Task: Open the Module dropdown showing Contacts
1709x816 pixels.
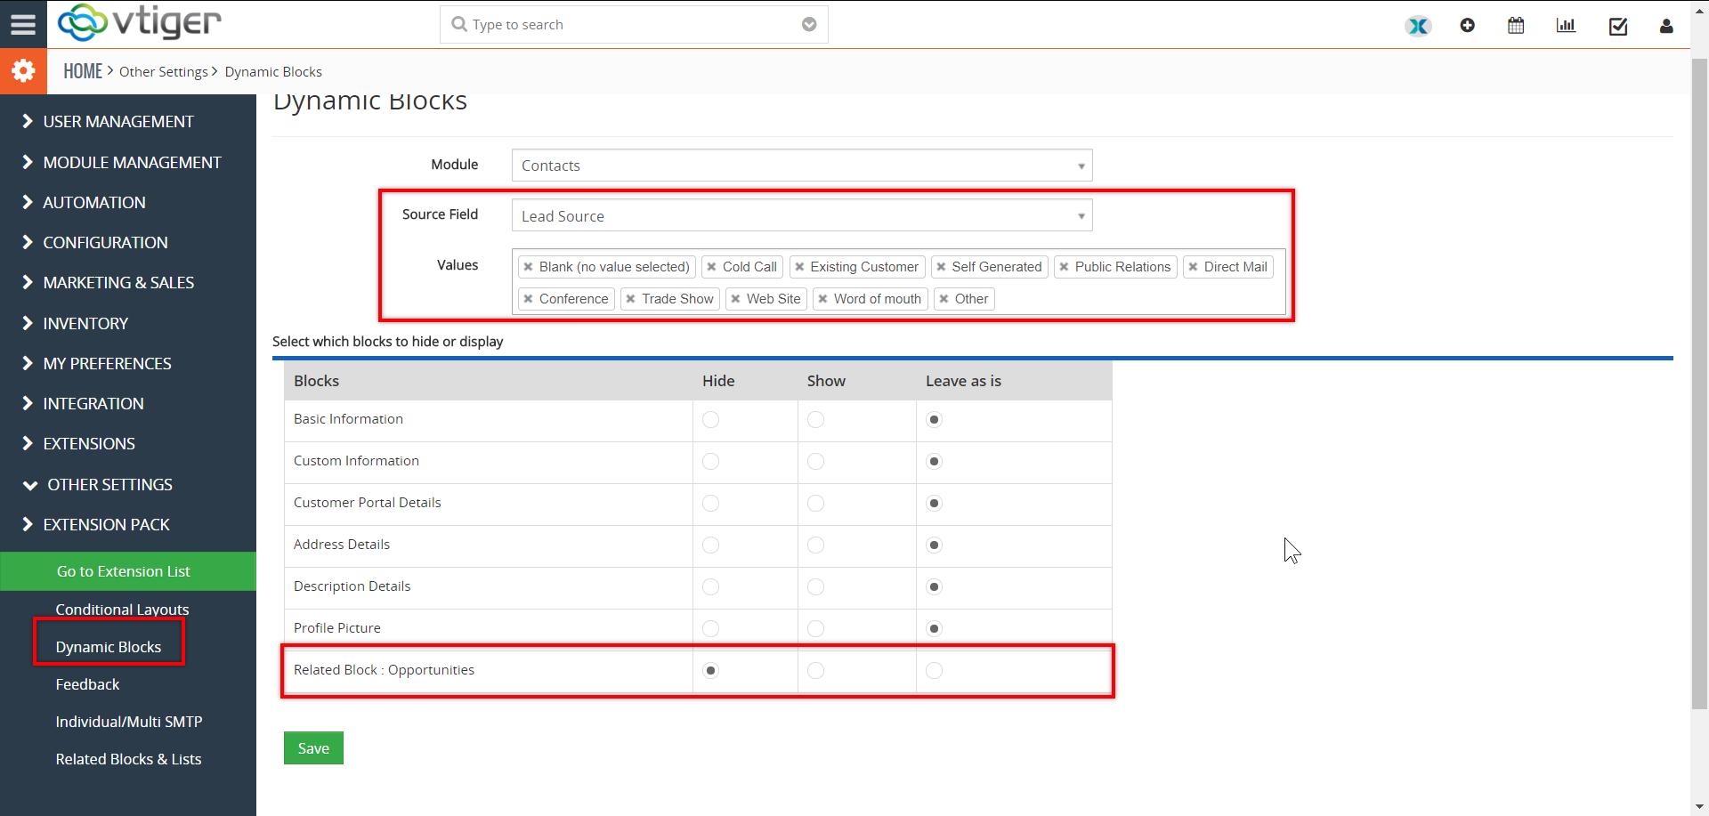Action: pyautogui.click(x=802, y=166)
